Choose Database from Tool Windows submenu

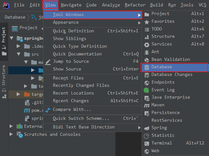point(162,67)
